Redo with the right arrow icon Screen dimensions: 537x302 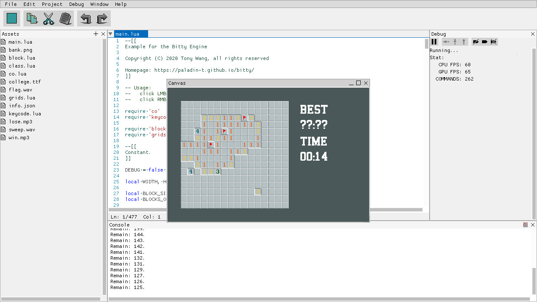pos(102,18)
